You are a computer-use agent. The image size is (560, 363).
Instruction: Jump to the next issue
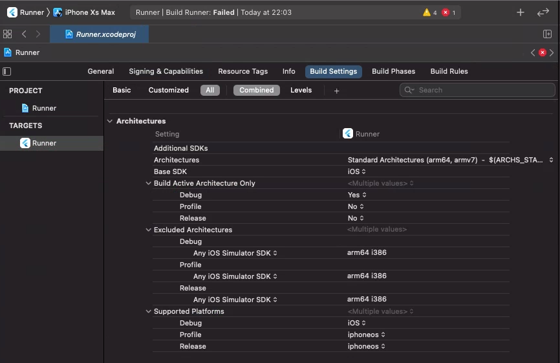[552, 52]
